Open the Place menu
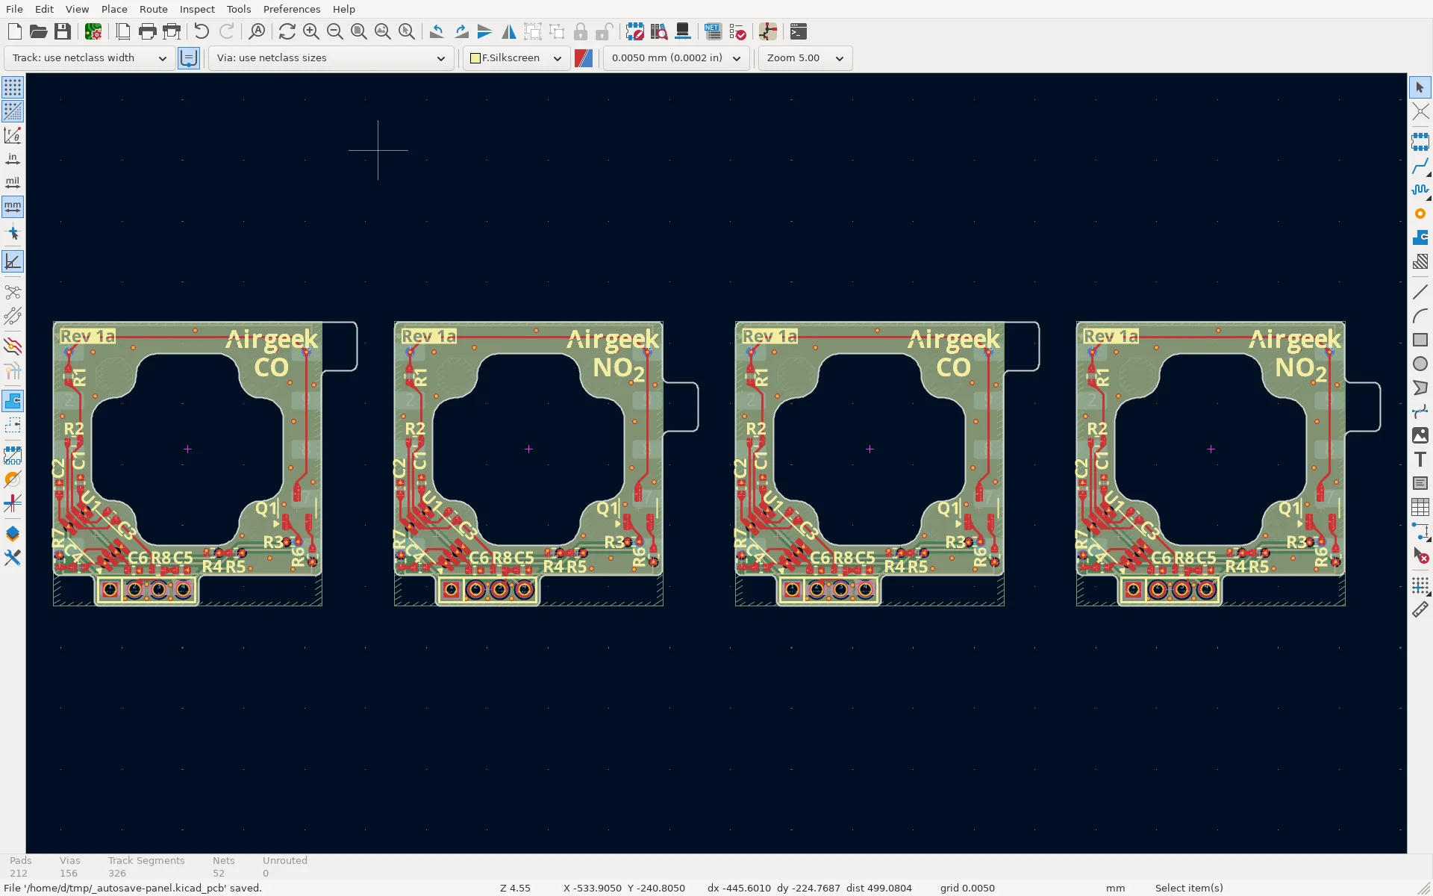Screen dimensions: 1433x896 pos(114,9)
